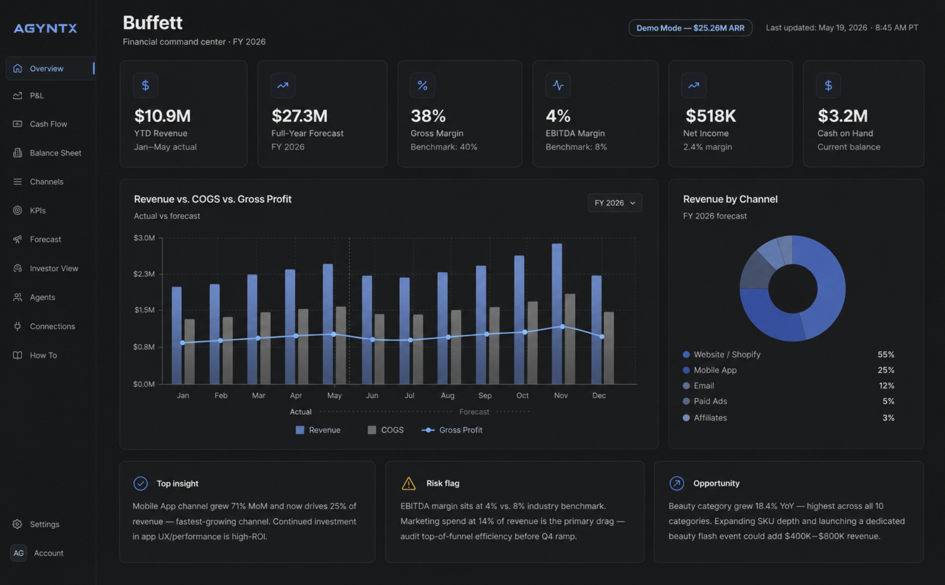Click the Revenue by Channel heading

point(730,199)
